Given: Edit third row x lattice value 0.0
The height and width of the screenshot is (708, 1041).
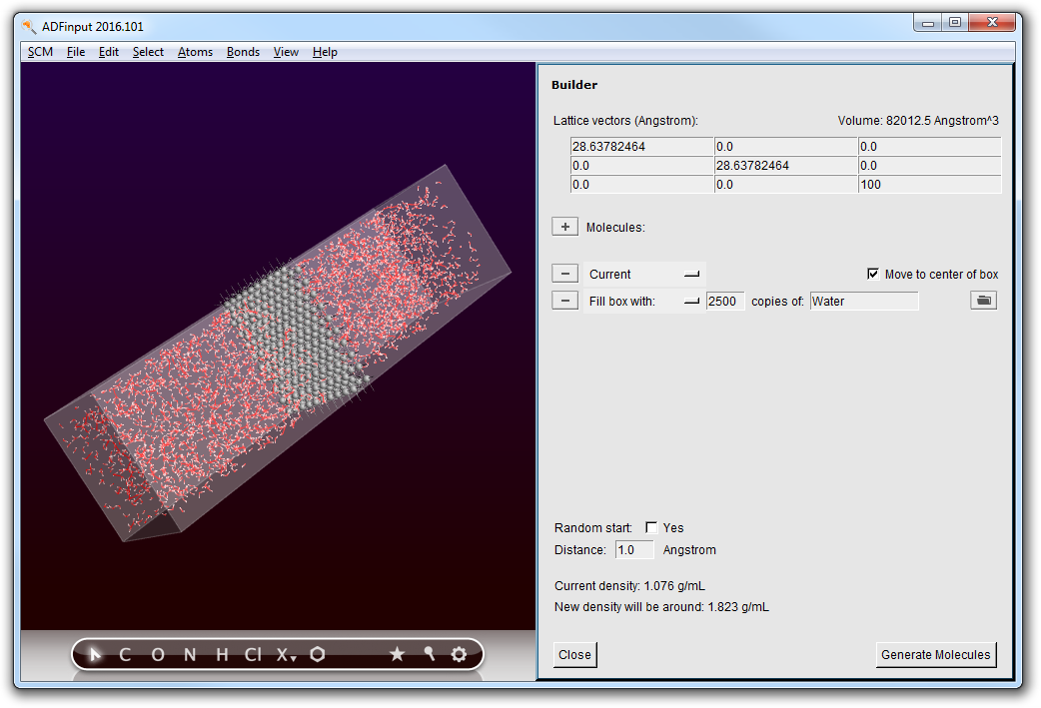Looking at the screenshot, I should [x=642, y=185].
